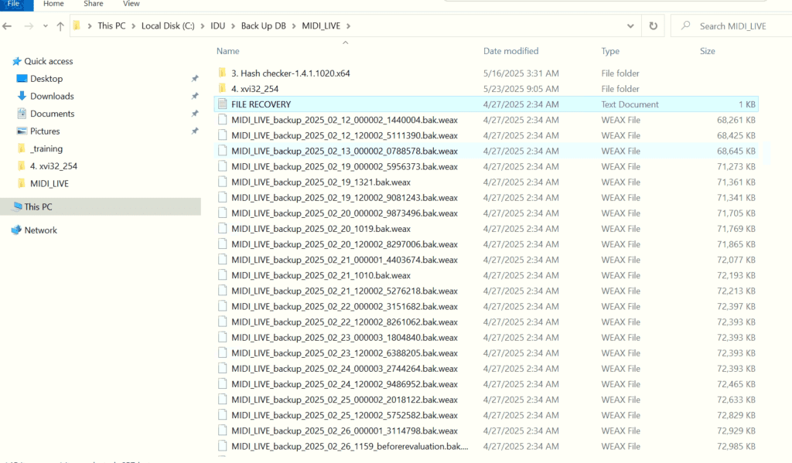This screenshot has width=792, height=463.
Task: Click the folder icon in address bar
Action: coord(77,26)
